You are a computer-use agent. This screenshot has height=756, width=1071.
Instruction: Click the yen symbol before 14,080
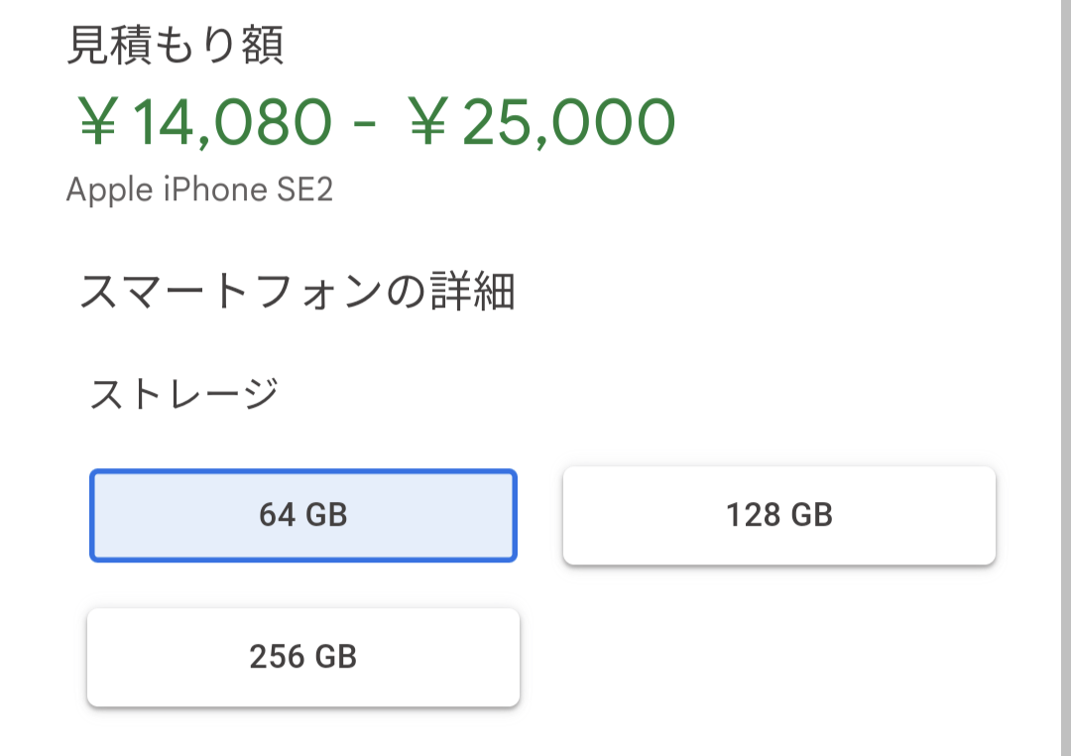coord(98,123)
